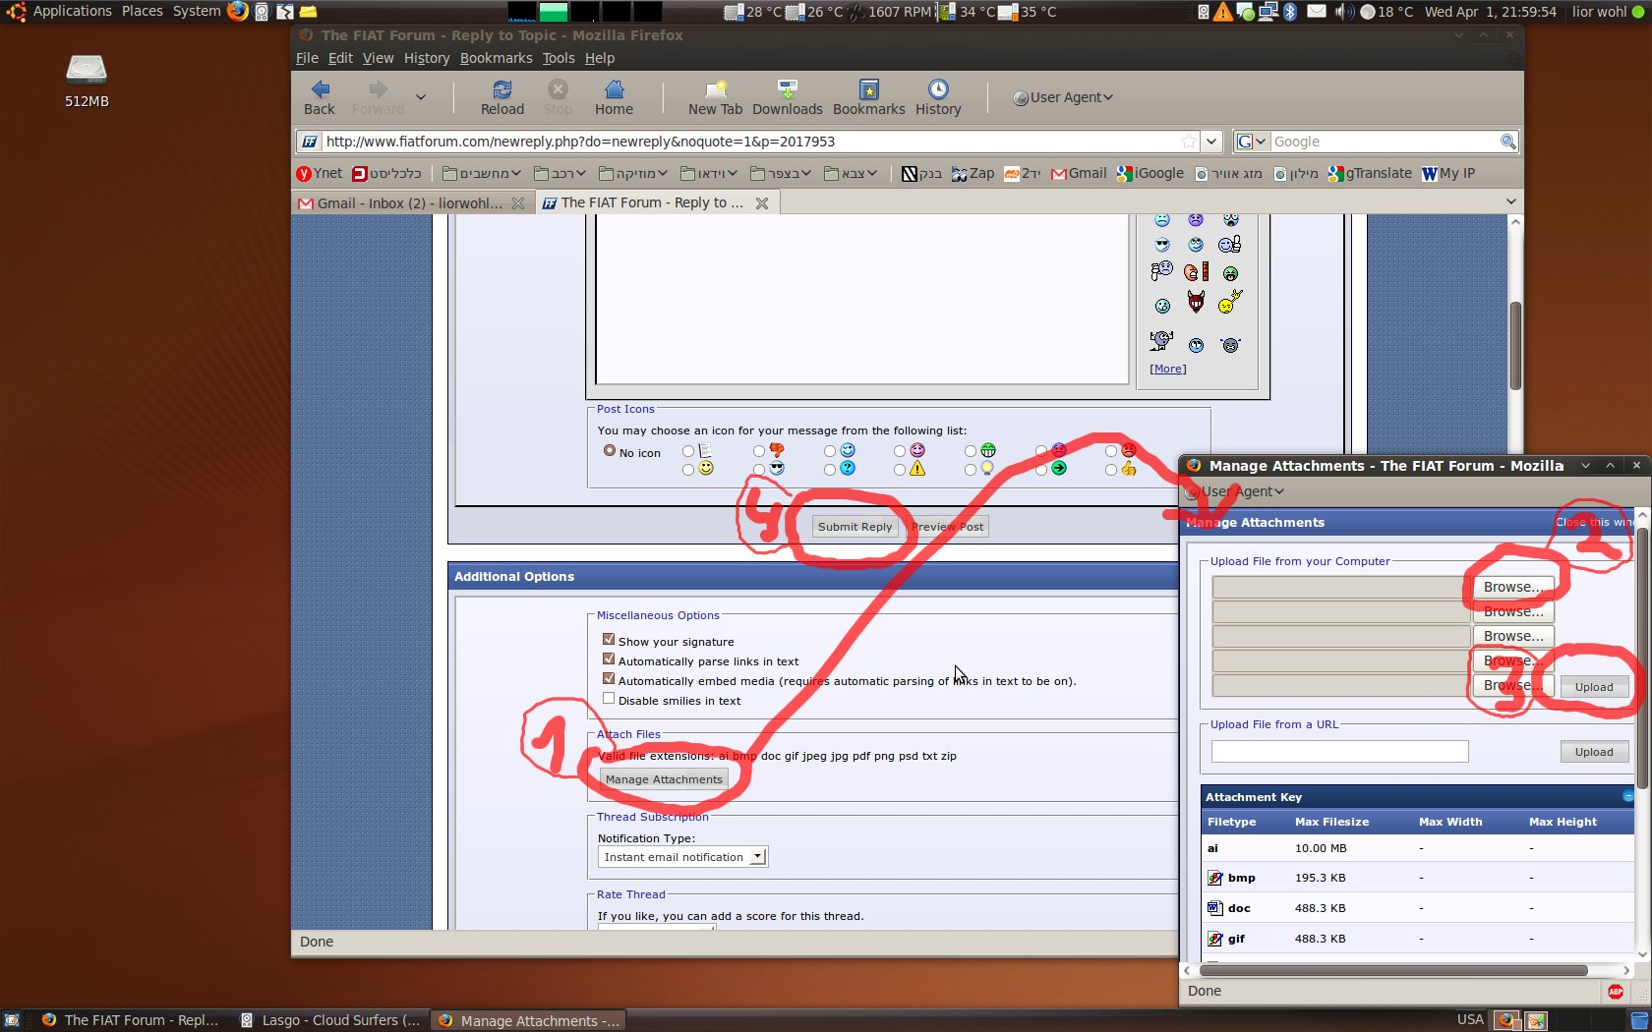Image resolution: width=1652 pixels, height=1032 pixels.
Task: Click the show desktop icon in bottom panel
Action: tap(12, 1020)
